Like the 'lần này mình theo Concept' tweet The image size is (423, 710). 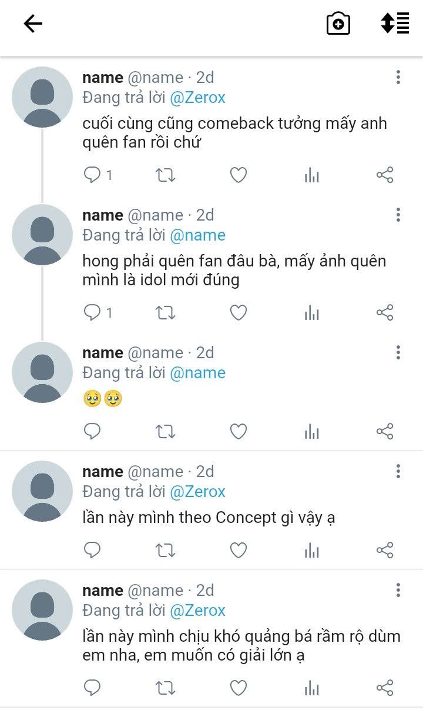tap(238, 550)
